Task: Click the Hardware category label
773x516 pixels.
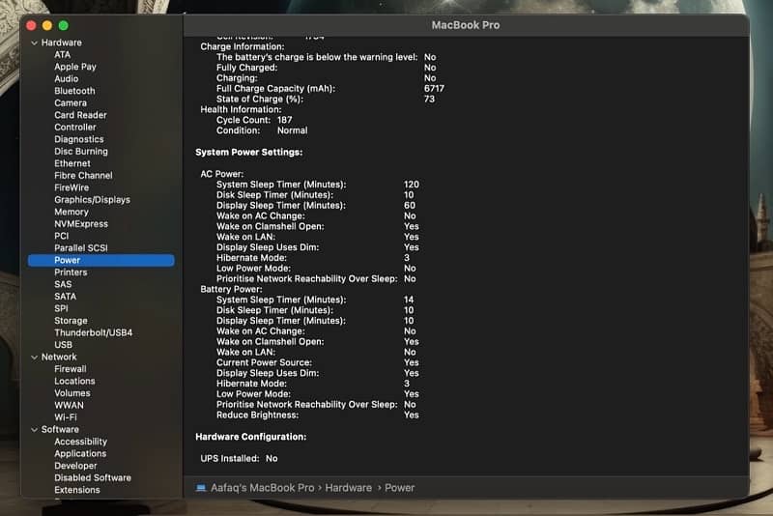Action: coord(61,43)
